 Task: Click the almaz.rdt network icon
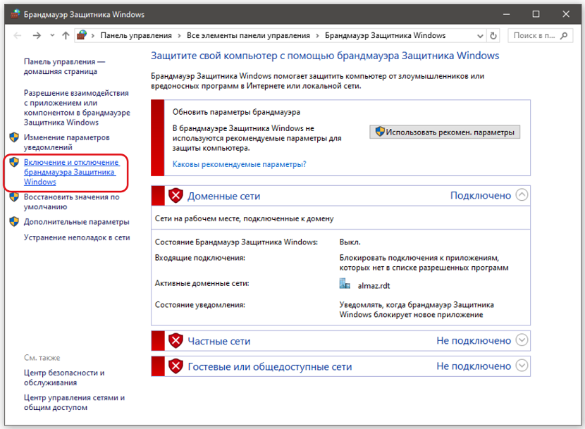point(345,284)
